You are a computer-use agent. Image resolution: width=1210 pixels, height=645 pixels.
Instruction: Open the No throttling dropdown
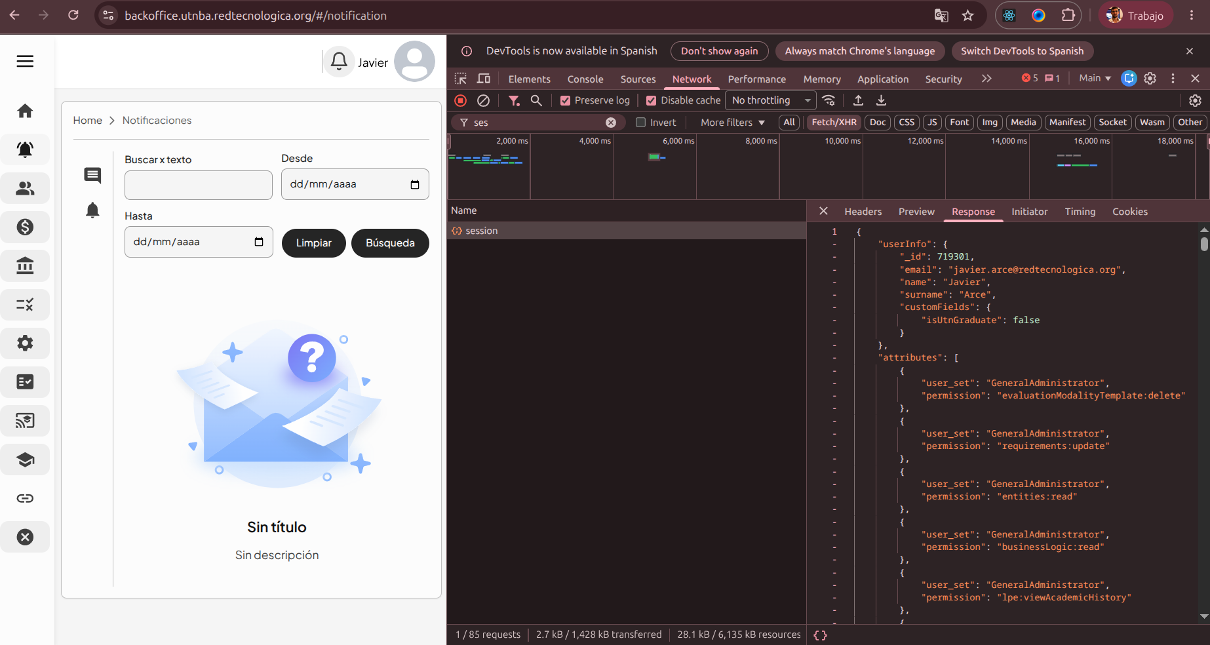771,100
